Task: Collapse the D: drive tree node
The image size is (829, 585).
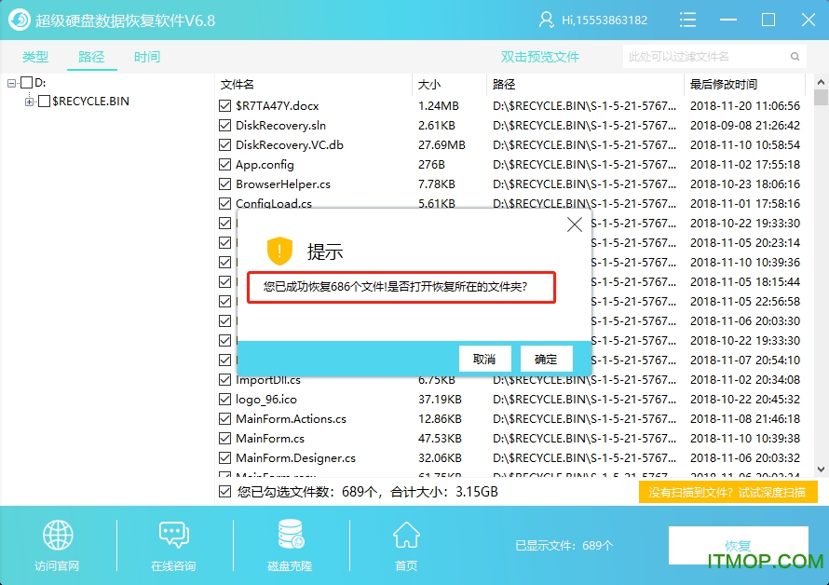Action: coord(9,84)
